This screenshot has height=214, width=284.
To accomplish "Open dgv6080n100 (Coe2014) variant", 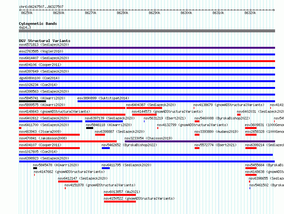I will click(39, 78).
